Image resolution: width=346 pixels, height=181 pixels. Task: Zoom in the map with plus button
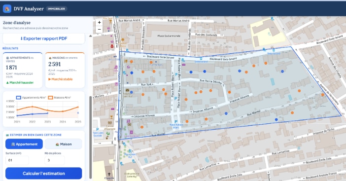(x=99, y=23)
